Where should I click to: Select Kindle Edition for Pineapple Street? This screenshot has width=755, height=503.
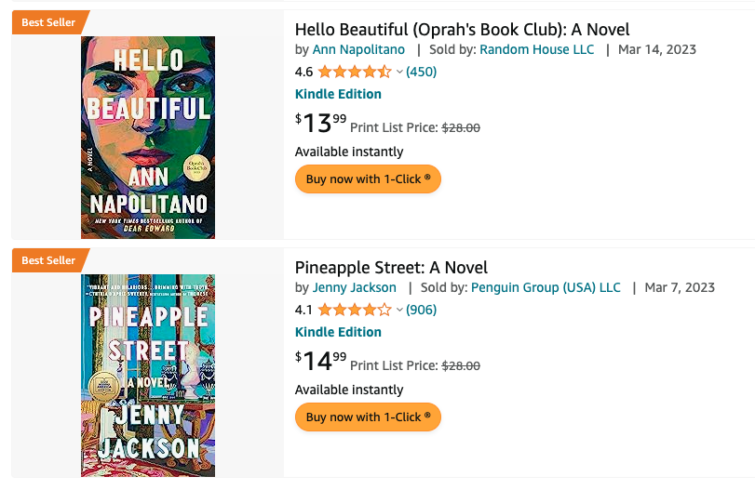pyautogui.click(x=338, y=332)
